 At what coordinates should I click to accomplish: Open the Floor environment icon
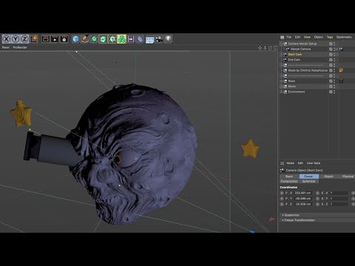coord(149,39)
